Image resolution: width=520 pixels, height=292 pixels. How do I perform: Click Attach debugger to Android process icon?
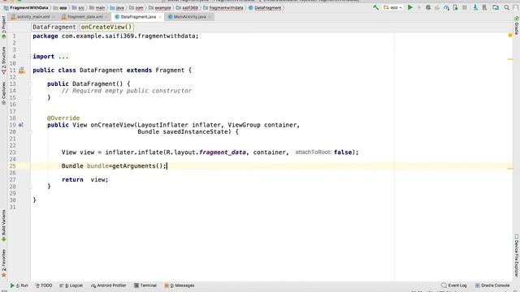[455, 7]
